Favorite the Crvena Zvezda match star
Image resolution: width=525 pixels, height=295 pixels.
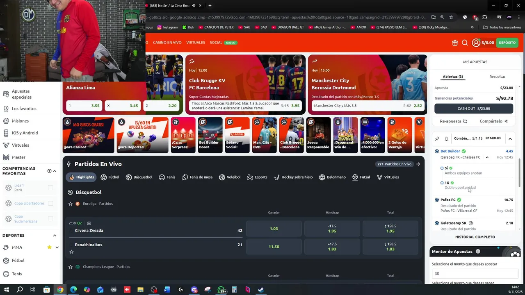pos(71,252)
